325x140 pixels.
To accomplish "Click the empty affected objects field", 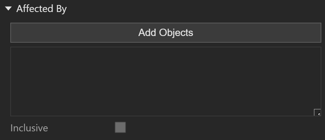I will coord(166,81).
